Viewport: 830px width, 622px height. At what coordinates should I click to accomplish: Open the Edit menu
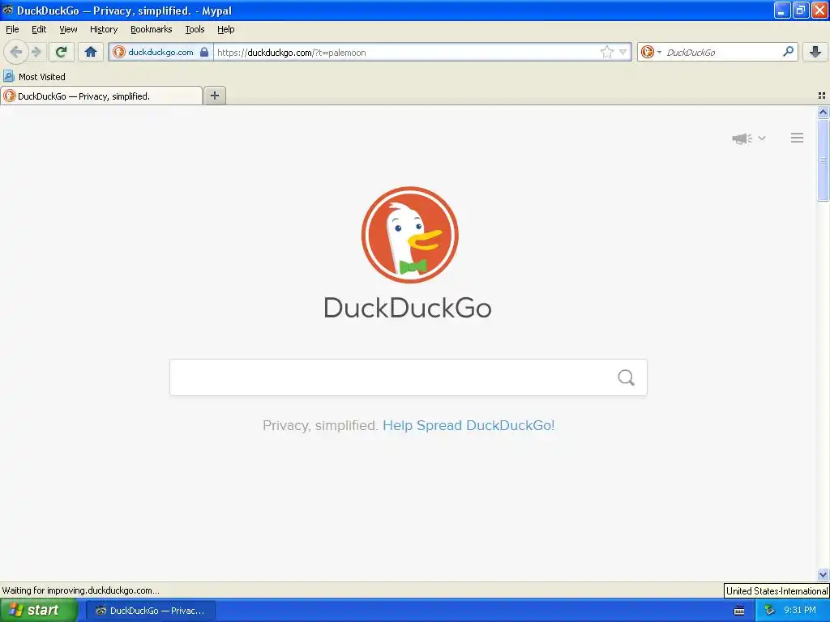tap(39, 29)
